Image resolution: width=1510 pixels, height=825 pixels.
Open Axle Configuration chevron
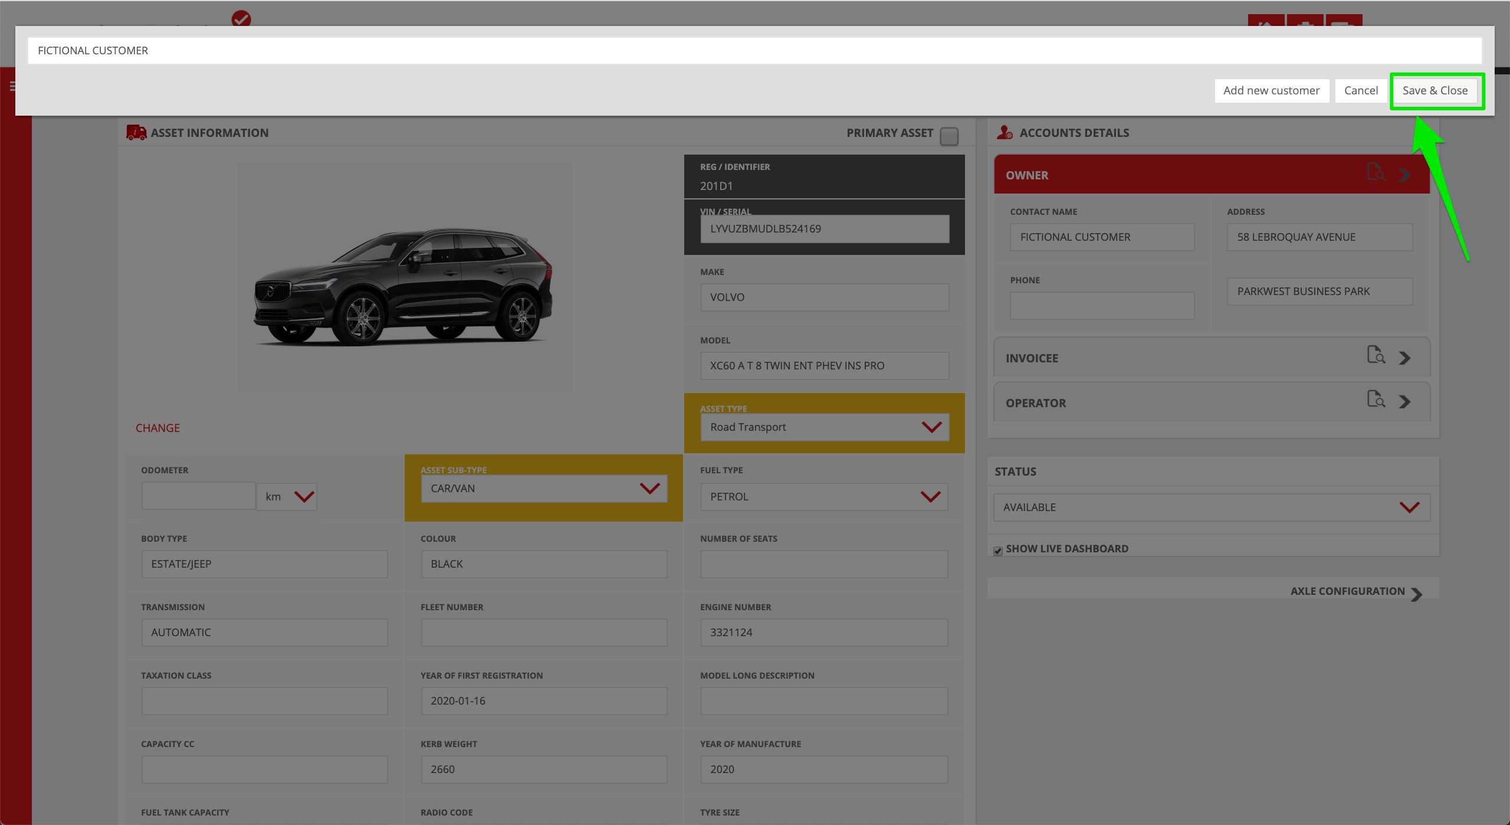[1417, 594]
